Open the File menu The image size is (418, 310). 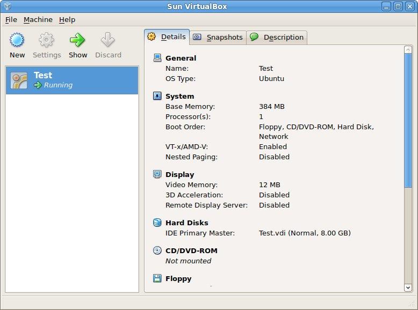[11, 19]
